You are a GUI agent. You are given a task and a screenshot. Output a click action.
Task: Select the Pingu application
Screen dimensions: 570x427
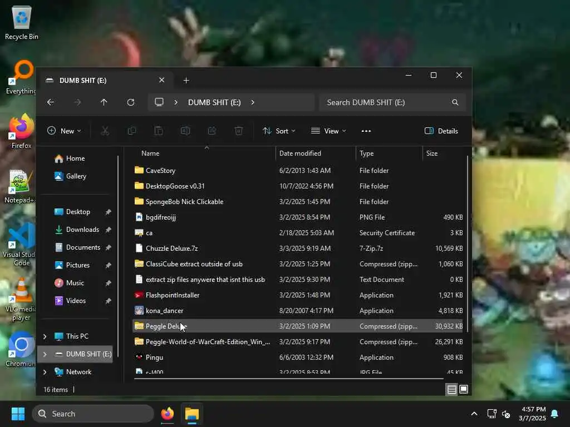click(297, 358)
